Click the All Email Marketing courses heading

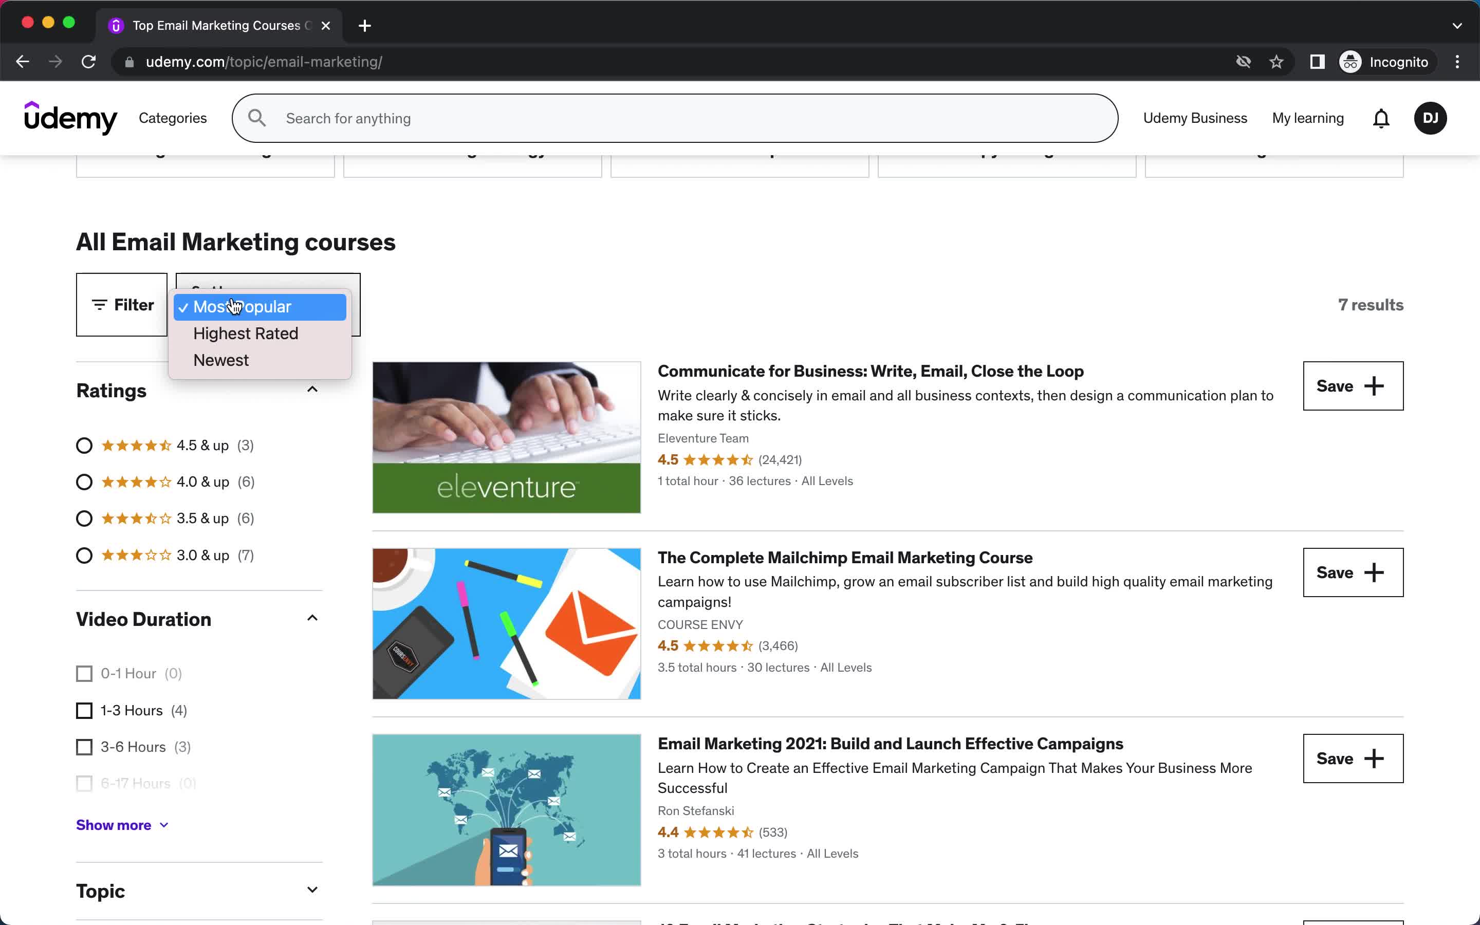[x=235, y=242]
